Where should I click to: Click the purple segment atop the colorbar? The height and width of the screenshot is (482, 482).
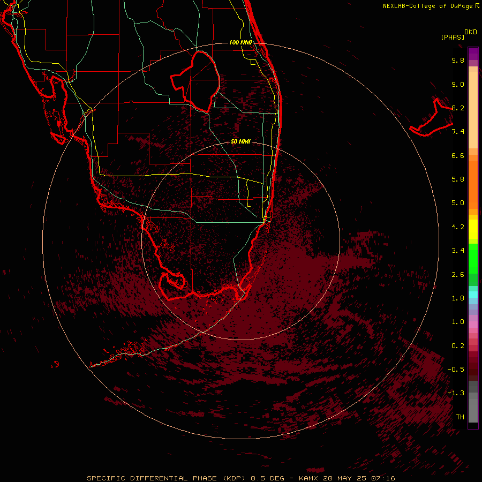click(x=473, y=54)
